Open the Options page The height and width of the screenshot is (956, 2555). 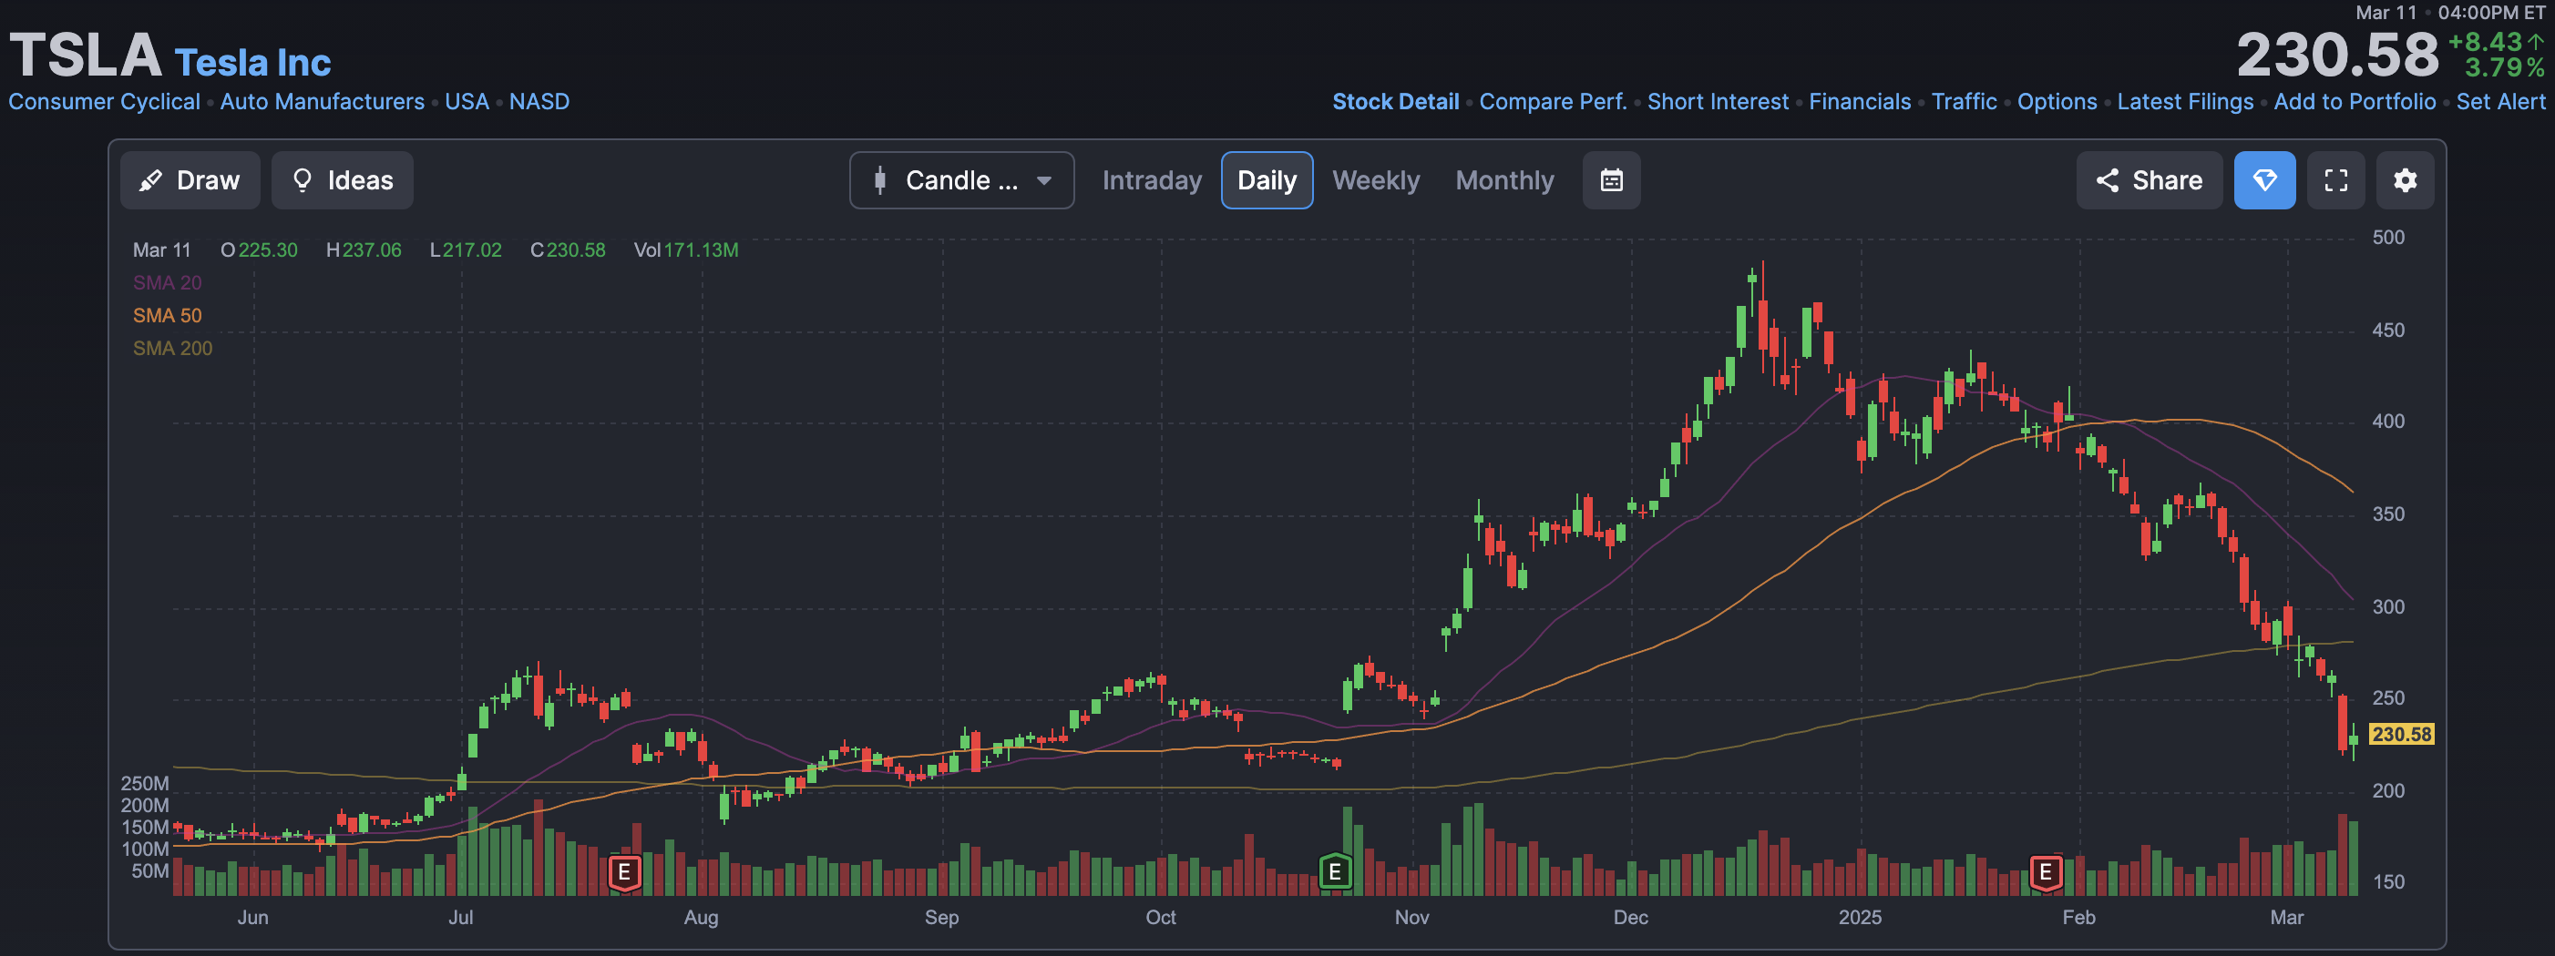[2057, 102]
